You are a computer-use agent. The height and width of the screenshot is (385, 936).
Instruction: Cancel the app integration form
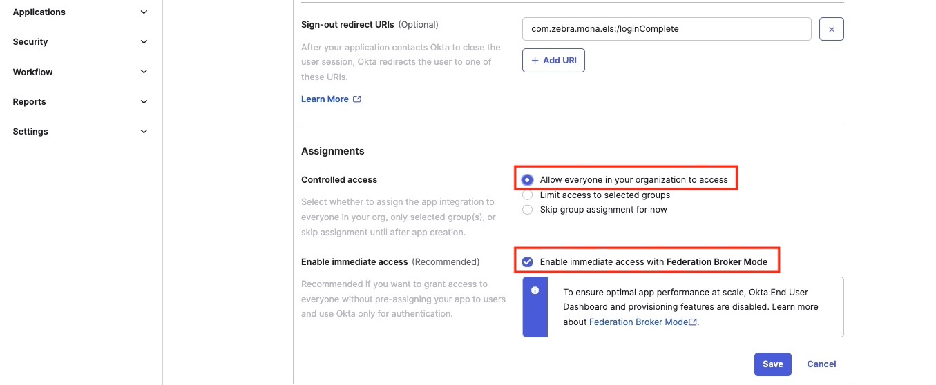tap(821, 364)
